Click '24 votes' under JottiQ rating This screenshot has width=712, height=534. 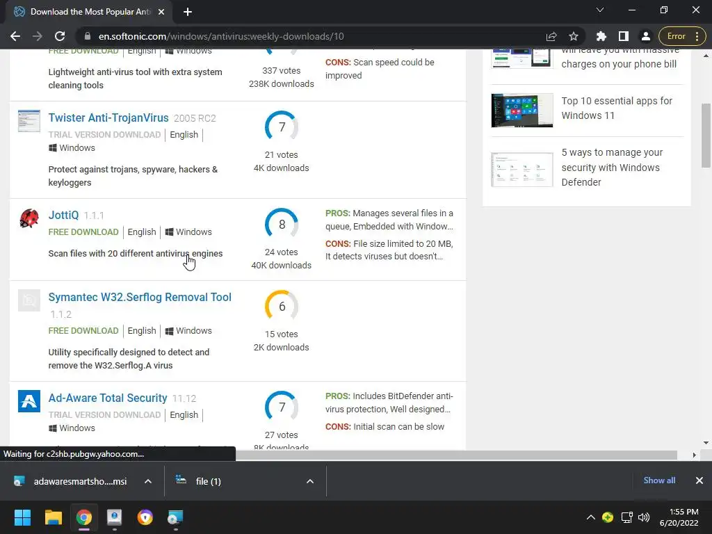click(x=282, y=252)
